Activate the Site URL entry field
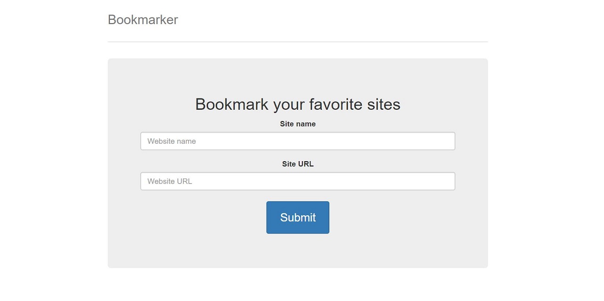 point(298,181)
